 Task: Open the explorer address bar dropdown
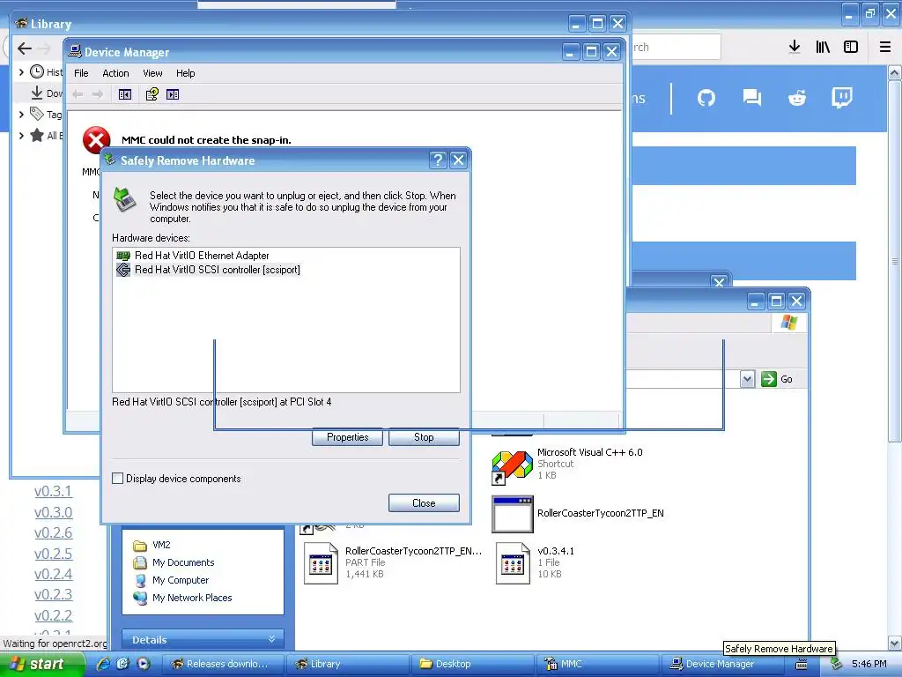(x=747, y=379)
